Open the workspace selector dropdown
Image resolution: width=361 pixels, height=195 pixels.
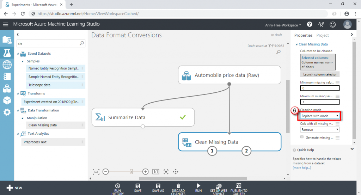(x=283, y=25)
